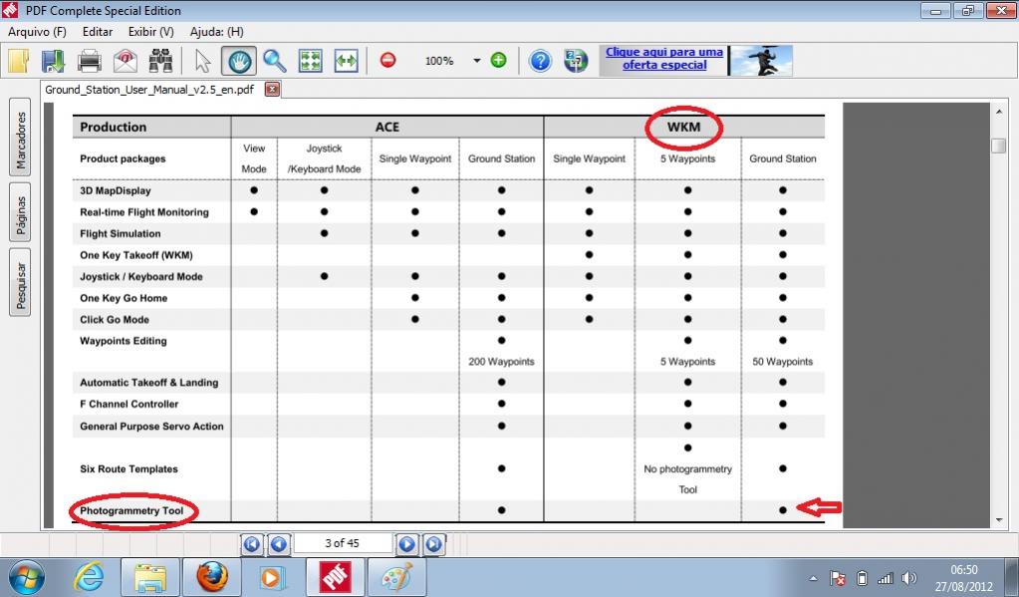
Task: Click the blue help question icon
Action: [x=540, y=61]
